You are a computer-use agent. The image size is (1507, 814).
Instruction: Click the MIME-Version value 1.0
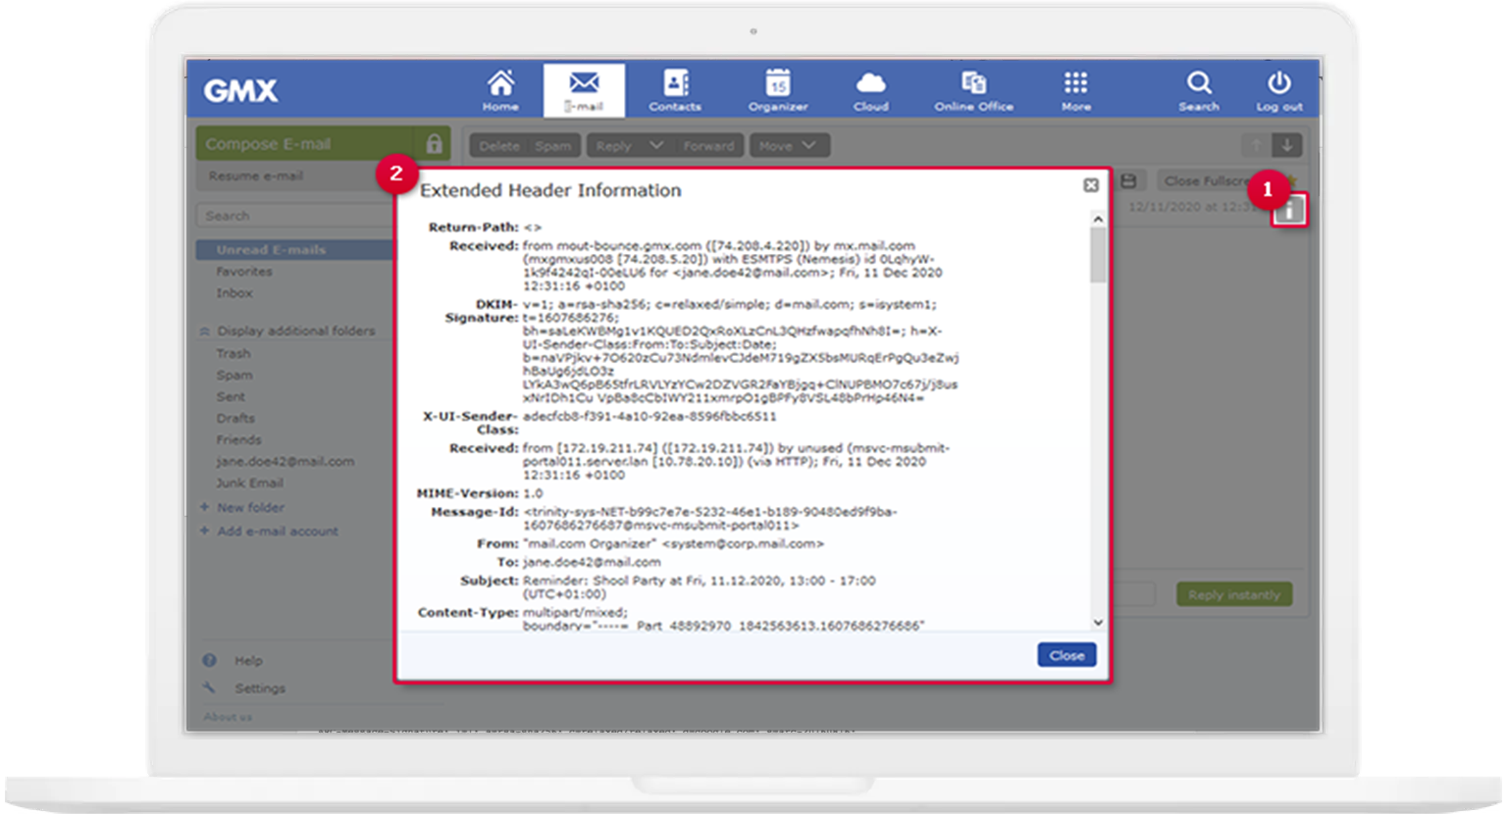(533, 493)
